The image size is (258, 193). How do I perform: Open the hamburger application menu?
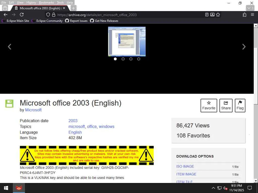(252, 15)
